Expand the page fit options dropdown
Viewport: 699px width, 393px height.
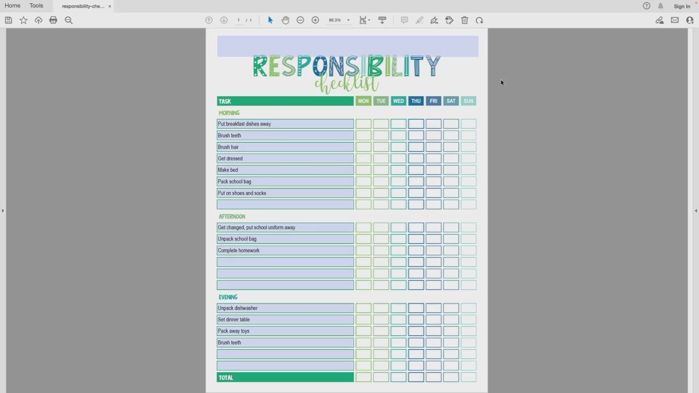(x=364, y=20)
